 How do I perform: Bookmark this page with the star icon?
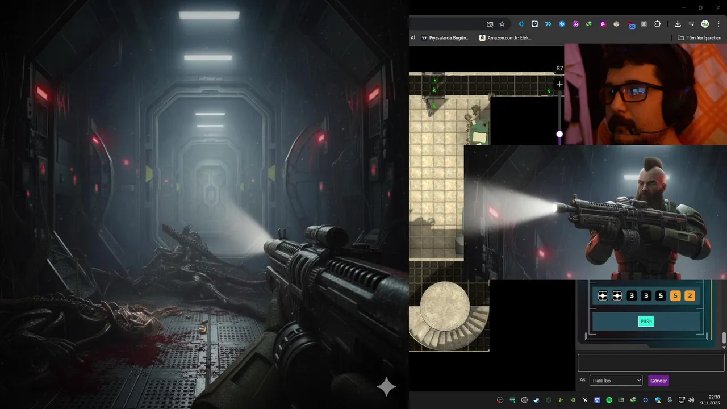coord(502,24)
